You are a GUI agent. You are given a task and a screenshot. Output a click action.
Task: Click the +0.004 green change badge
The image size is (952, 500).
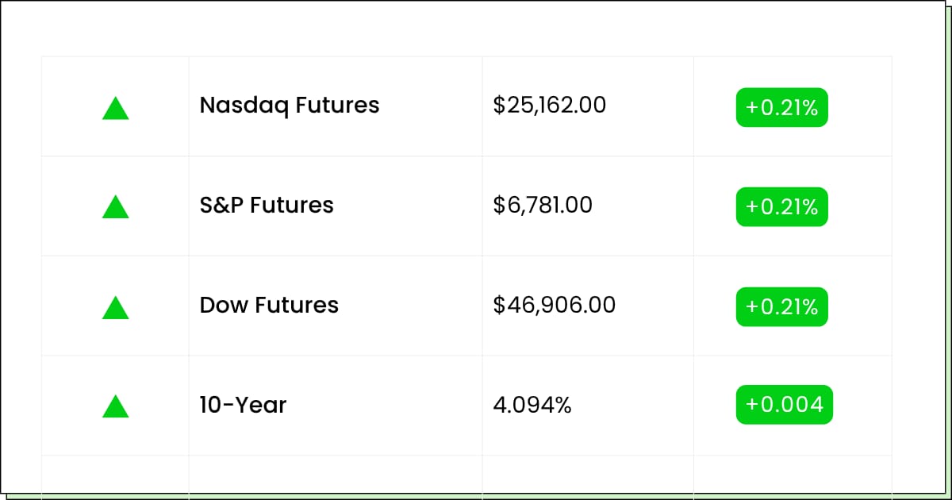[x=784, y=405]
